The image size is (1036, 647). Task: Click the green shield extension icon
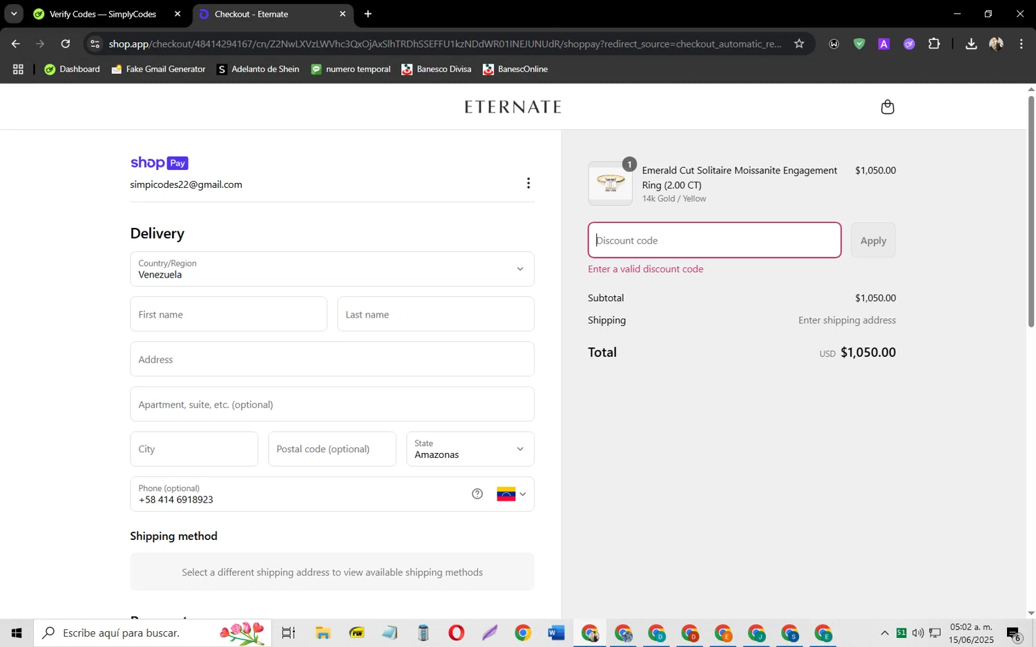[859, 44]
